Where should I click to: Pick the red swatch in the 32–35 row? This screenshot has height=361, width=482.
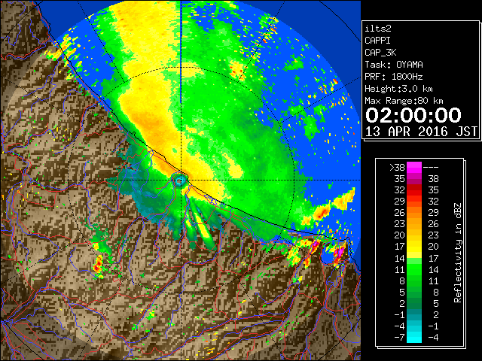coord(414,190)
